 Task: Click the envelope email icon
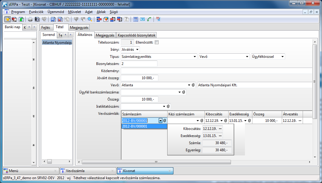(143, 19)
